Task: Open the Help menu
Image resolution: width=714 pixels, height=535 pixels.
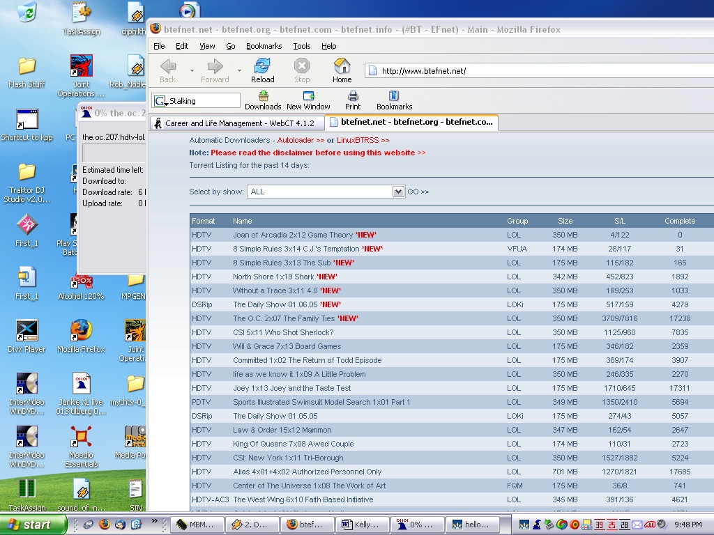Action: 329,46
